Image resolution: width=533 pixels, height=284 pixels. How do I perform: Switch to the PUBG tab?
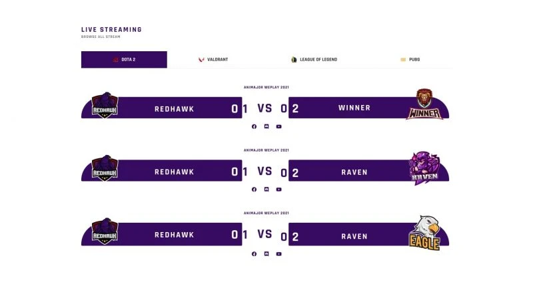pyautogui.click(x=410, y=60)
